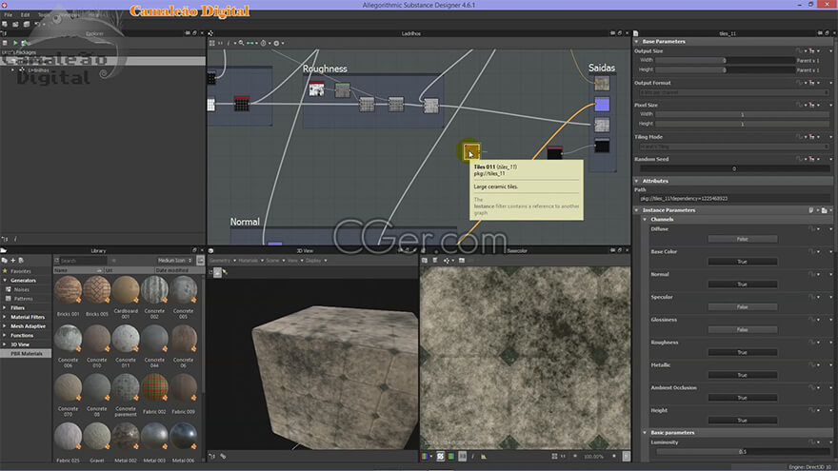Collapse the Base Parameters section
This screenshot has height=471, width=838.
click(x=636, y=41)
